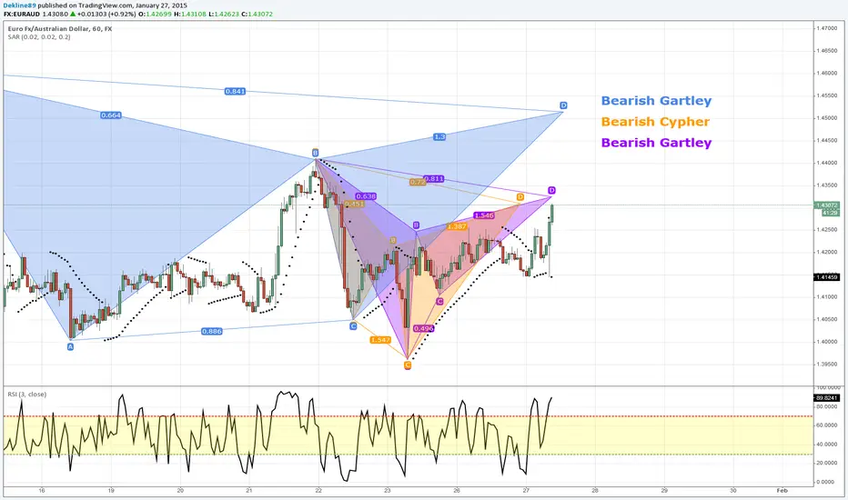
Task: Click the purple D pattern point marker
Action: pos(551,190)
